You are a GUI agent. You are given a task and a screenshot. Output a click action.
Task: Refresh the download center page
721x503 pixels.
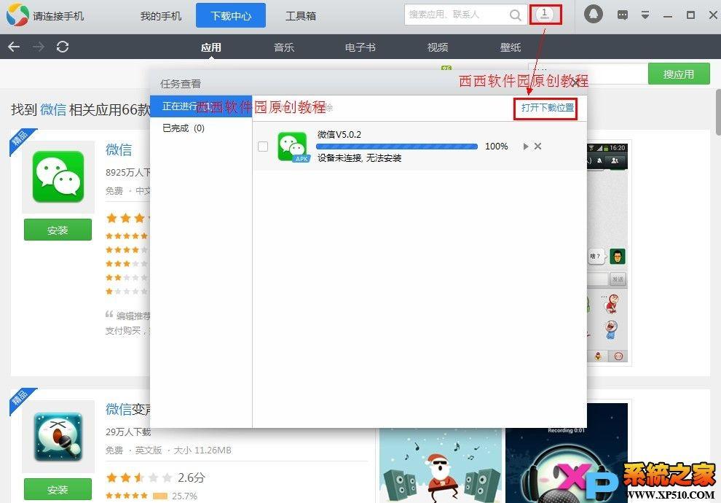click(x=63, y=47)
